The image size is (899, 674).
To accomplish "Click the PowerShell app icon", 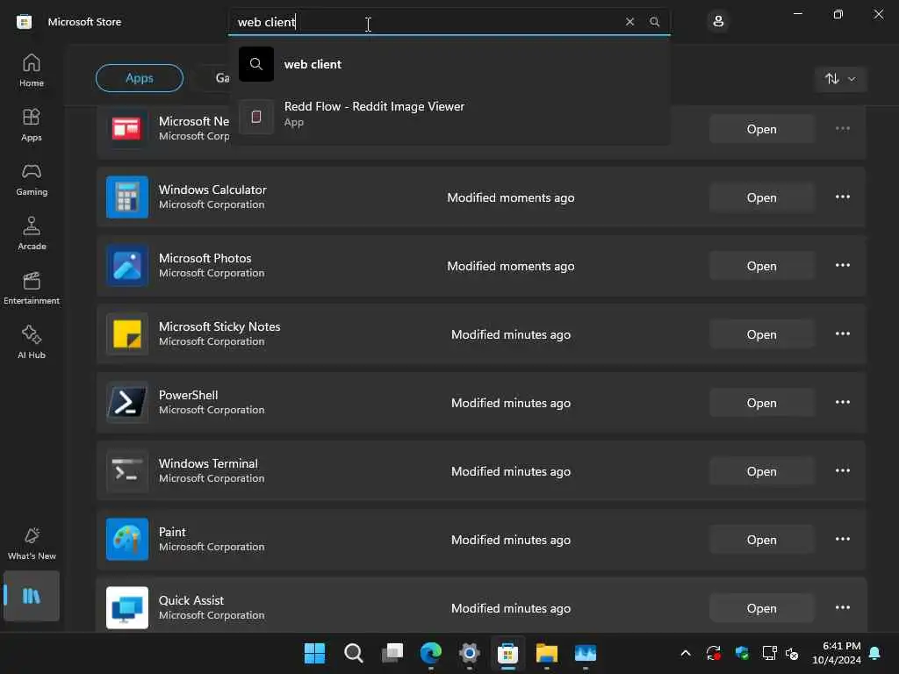I will point(127,402).
